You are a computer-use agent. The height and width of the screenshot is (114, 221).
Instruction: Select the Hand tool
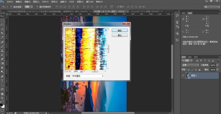point(2,93)
